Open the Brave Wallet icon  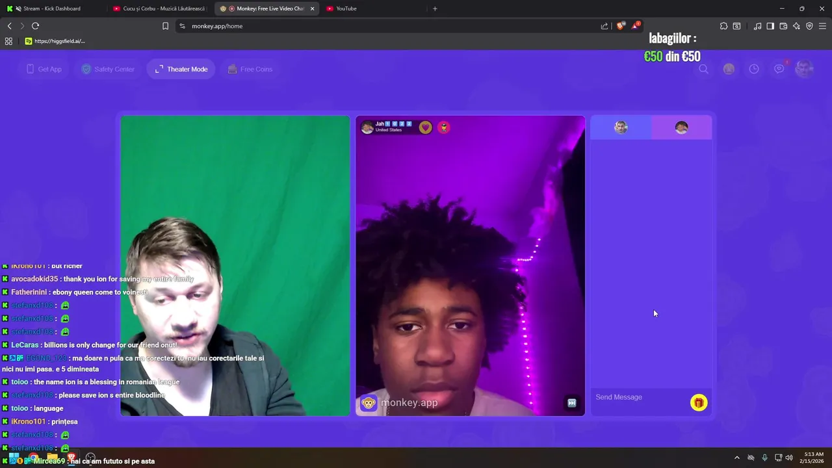[x=783, y=26]
